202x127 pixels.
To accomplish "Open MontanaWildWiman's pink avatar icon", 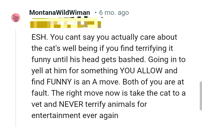I will (16, 18).
